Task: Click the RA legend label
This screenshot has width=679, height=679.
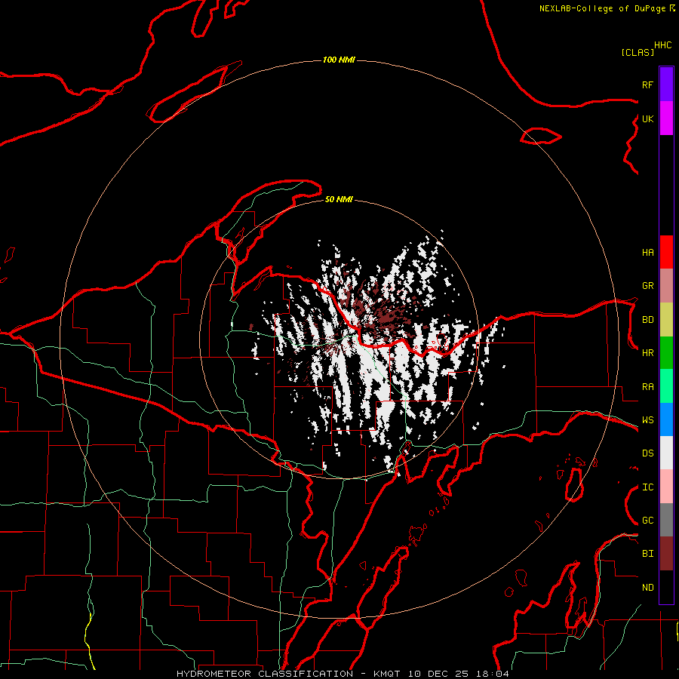Action: [x=648, y=387]
